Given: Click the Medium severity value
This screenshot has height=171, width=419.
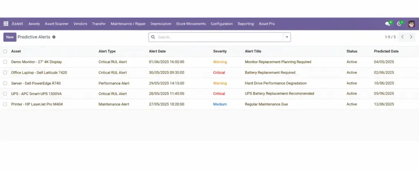Looking at the screenshot, I should [220, 105].
